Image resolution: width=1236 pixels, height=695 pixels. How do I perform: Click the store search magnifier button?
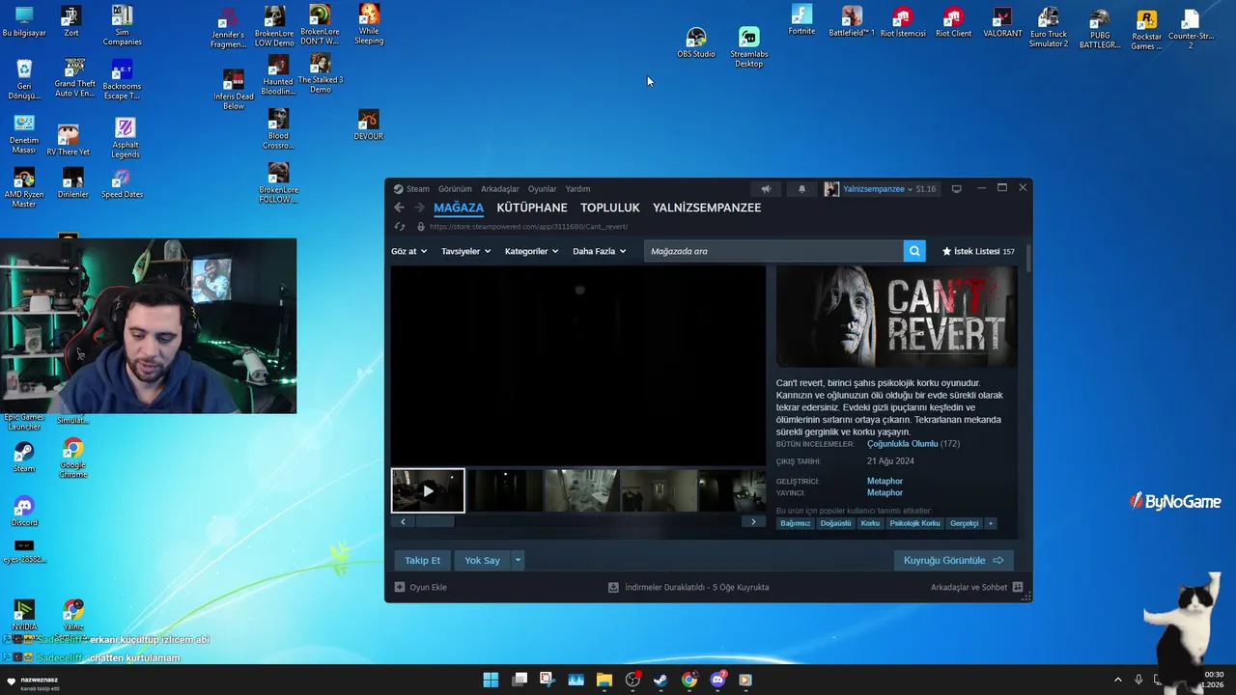914,251
